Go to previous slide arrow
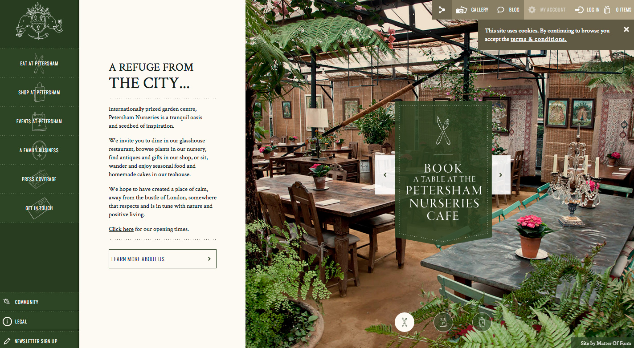The width and height of the screenshot is (634, 348). (x=385, y=175)
